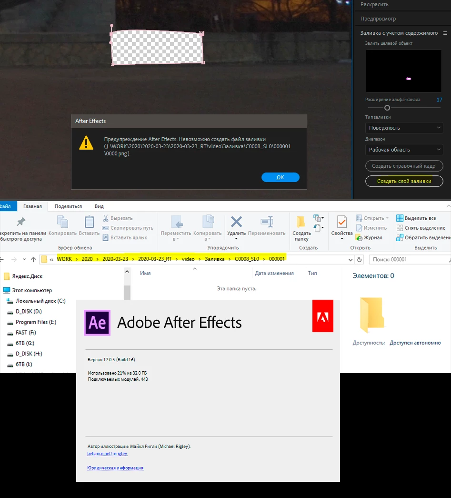451x498 pixels.
Task: Click the Up arrow navigation icon
Action: pyautogui.click(x=33, y=259)
